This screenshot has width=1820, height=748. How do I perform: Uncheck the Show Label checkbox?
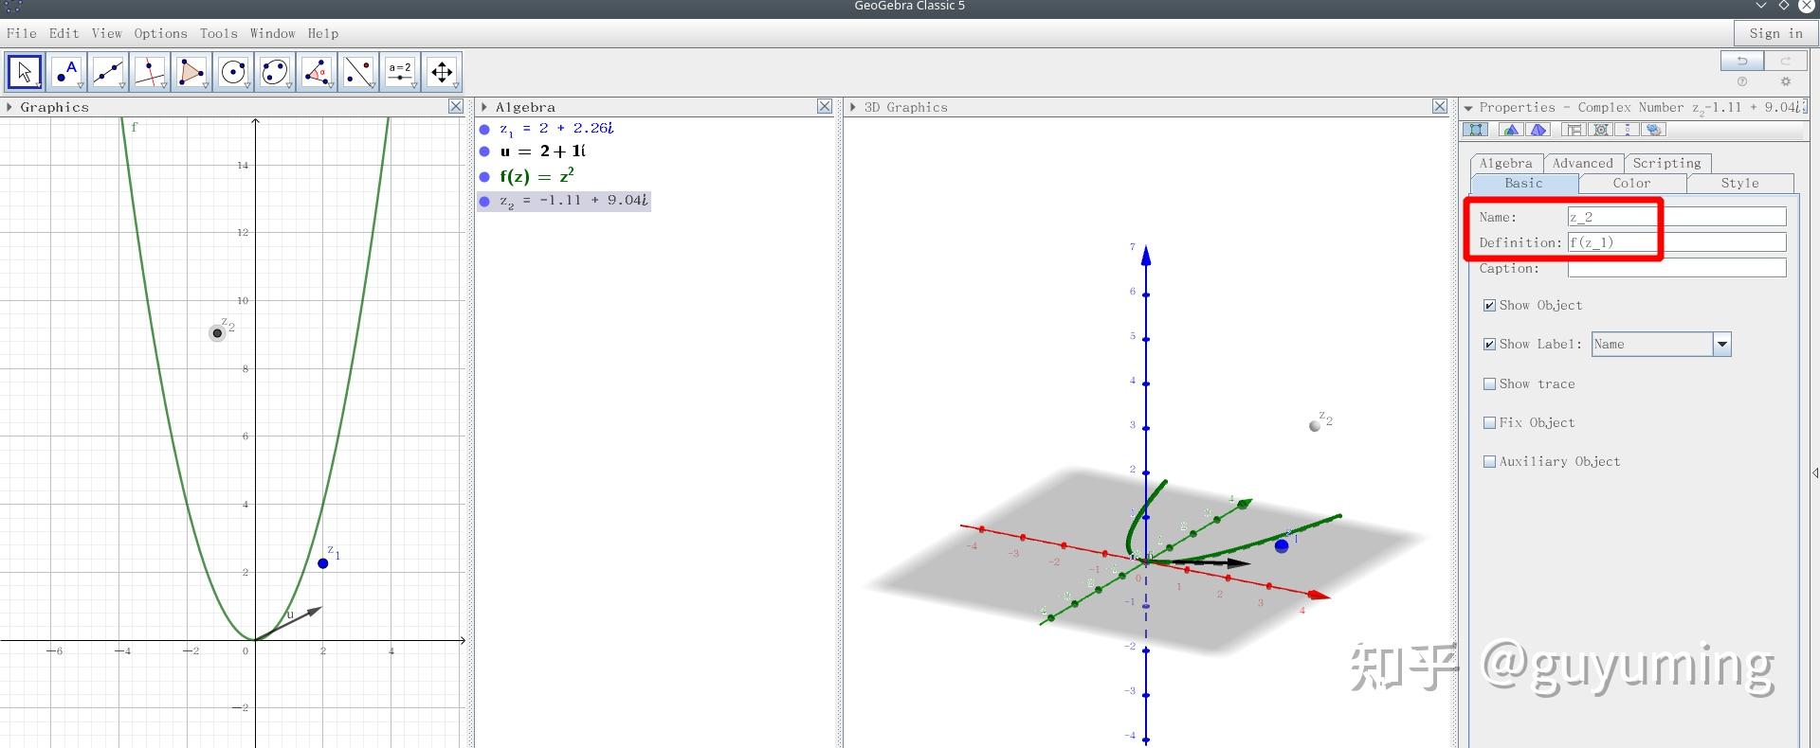coord(1489,345)
